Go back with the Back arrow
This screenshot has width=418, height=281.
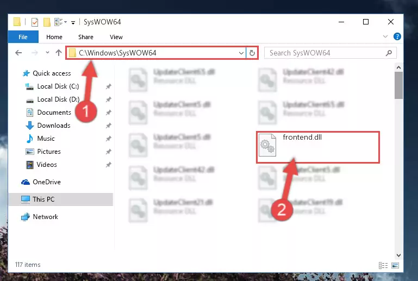(18, 53)
